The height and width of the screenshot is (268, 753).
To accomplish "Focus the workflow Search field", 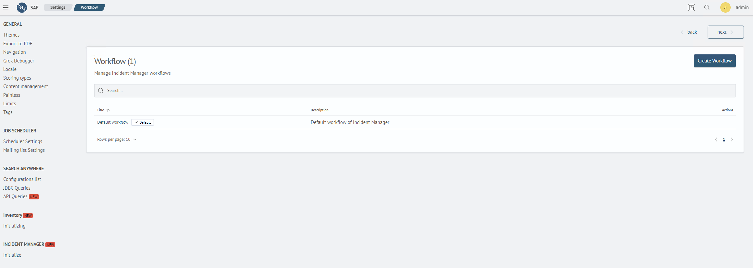I will (x=415, y=91).
